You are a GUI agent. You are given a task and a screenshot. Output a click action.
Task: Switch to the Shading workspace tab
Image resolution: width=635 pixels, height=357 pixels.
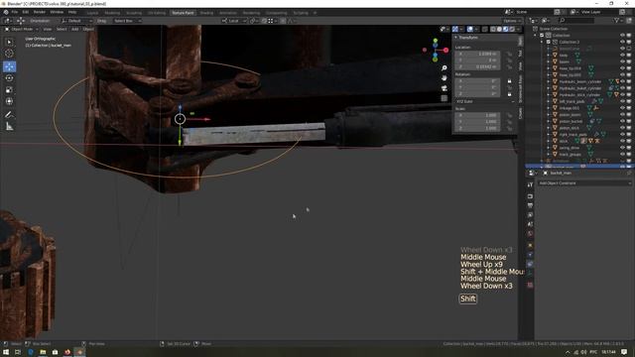coord(206,13)
